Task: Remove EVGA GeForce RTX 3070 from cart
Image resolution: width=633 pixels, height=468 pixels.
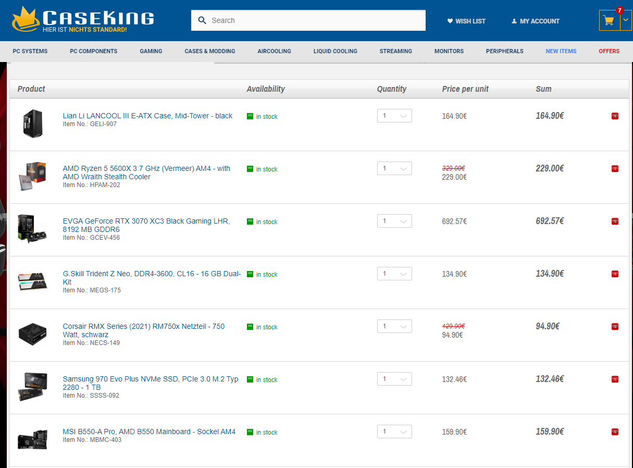Action: (x=615, y=221)
